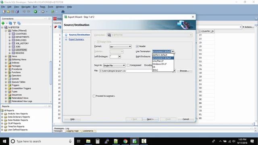258x145 pixels.
Task: Open the Tools menu
Action: tap(50, 7)
